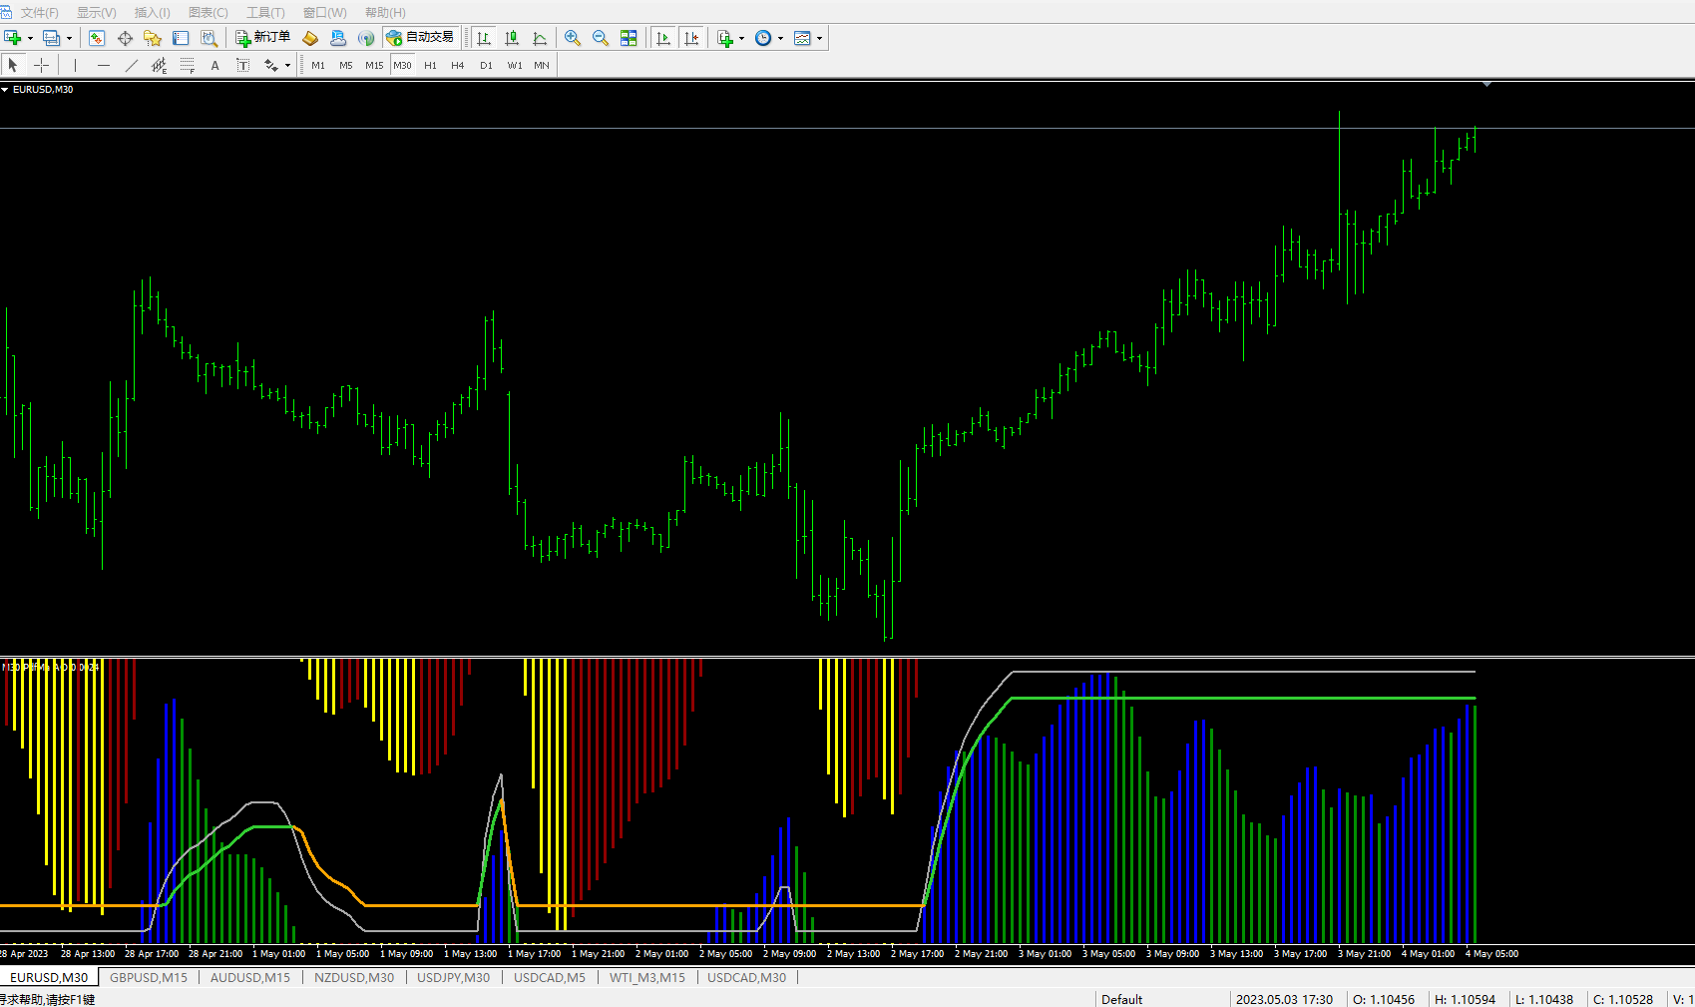
Task: Expand the templates dropdown arrow
Action: [820, 38]
